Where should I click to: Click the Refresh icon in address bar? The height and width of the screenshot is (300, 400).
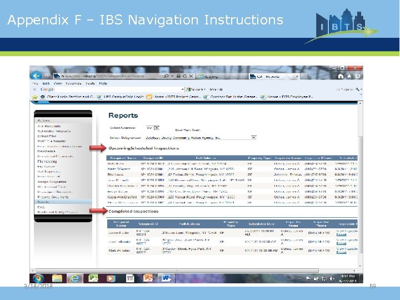(x=184, y=76)
